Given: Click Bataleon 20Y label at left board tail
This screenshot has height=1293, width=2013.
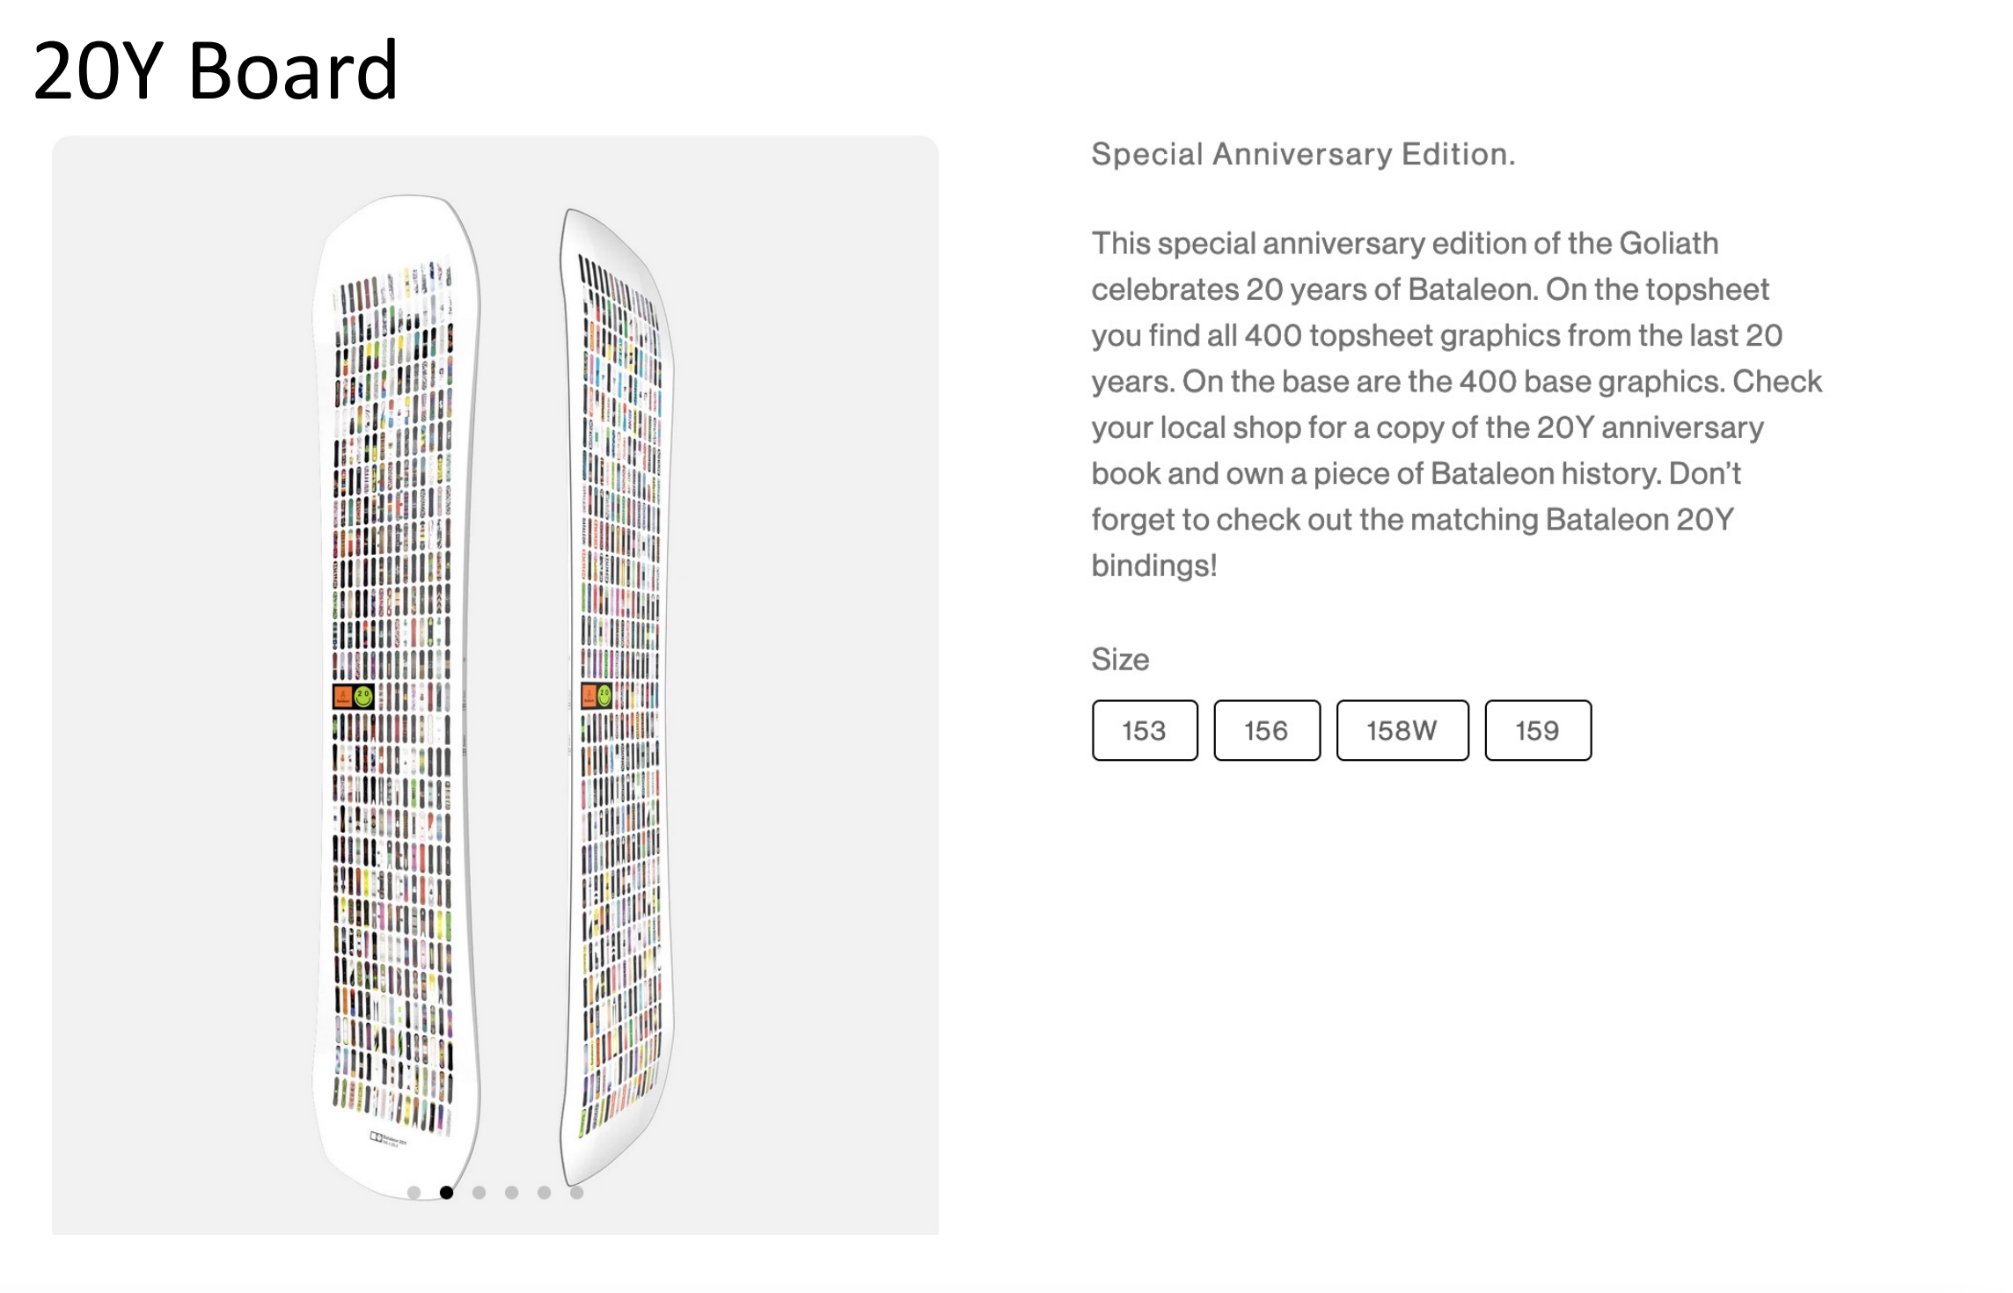Looking at the screenshot, I should (388, 1138).
